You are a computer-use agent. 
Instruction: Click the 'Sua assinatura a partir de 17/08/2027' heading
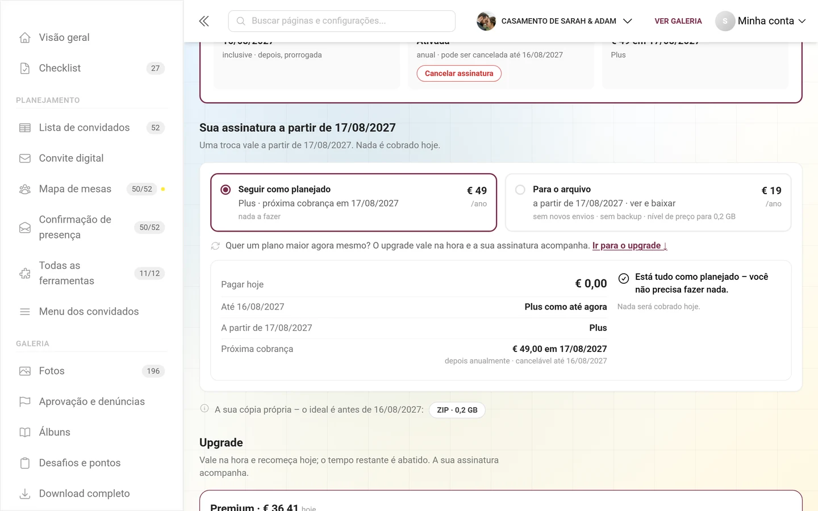[x=298, y=128]
